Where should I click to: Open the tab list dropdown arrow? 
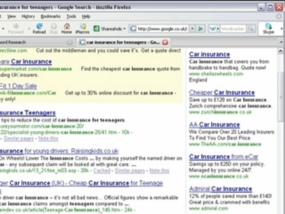281,42
